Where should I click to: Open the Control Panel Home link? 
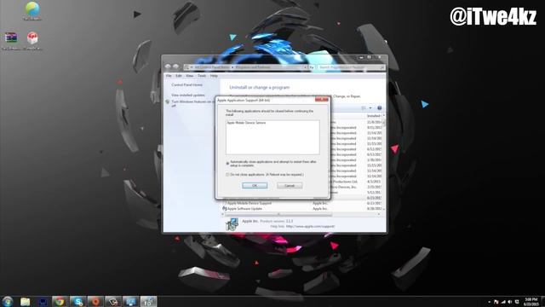(x=186, y=85)
